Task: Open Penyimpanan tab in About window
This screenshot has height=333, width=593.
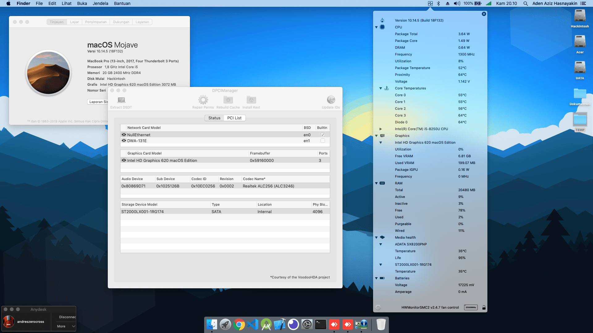Action: (96, 22)
